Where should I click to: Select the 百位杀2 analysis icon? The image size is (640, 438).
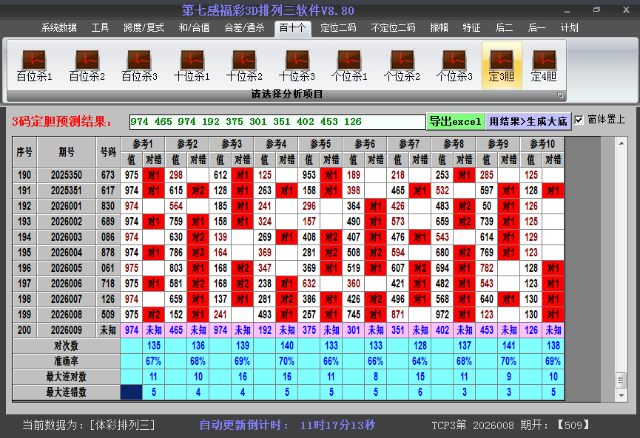click(x=87, y=65)
